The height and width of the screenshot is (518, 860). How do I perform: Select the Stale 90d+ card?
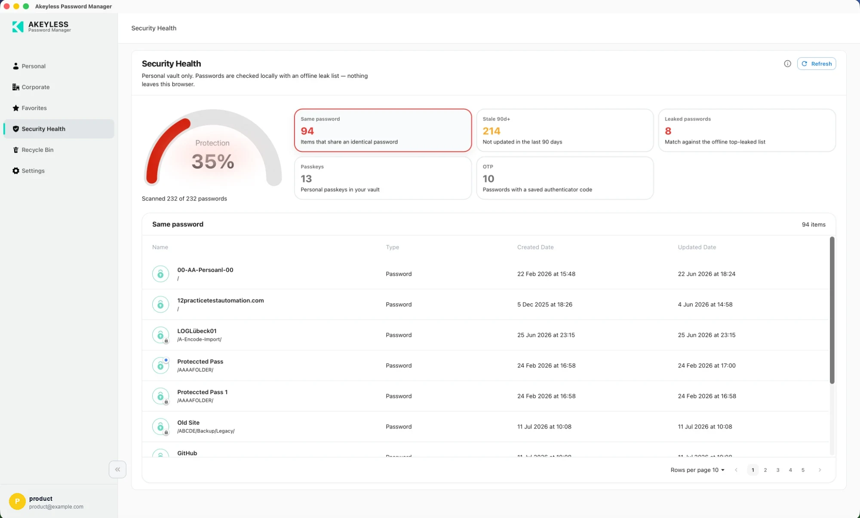click(565, 130)
